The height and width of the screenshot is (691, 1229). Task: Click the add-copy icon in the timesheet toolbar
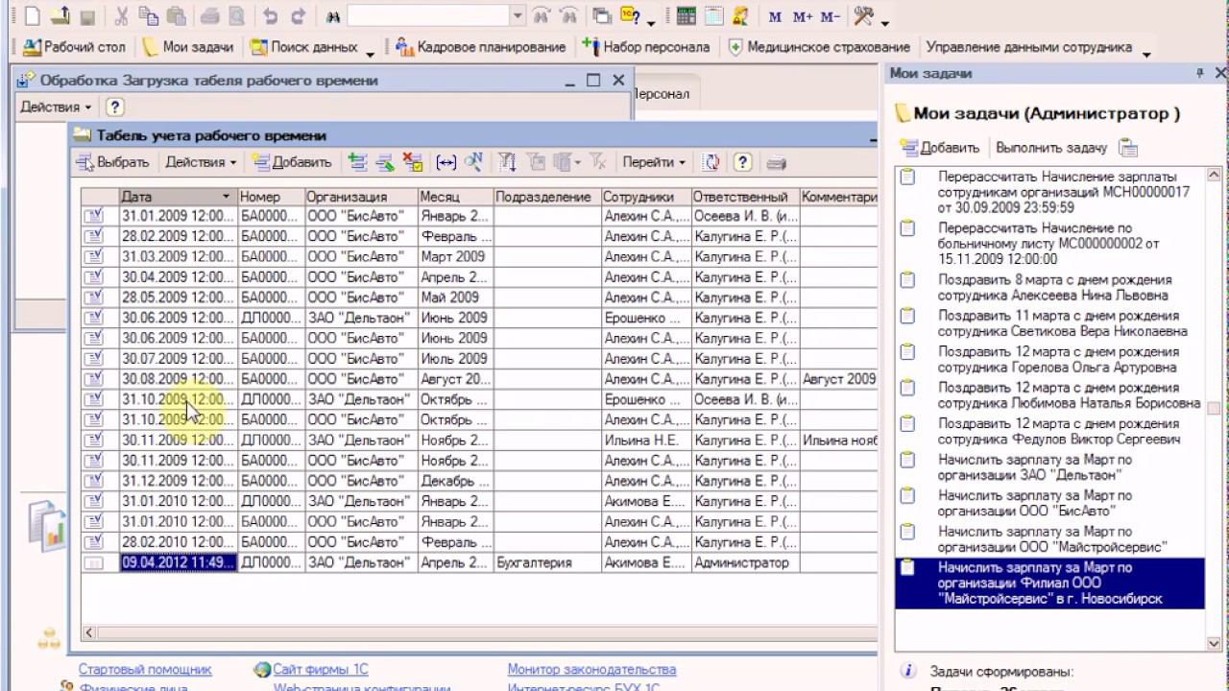(358, 162)
